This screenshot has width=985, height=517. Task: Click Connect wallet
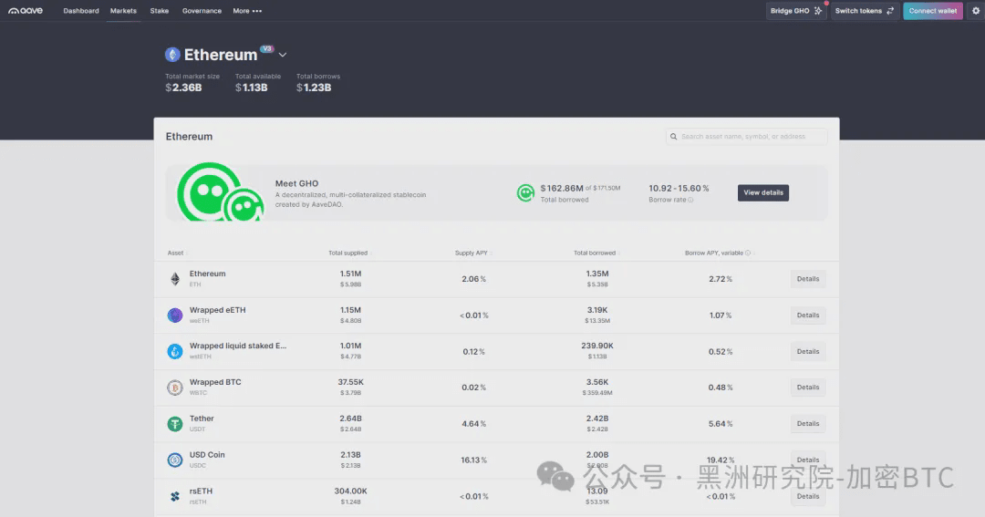[x=933, y=11]
